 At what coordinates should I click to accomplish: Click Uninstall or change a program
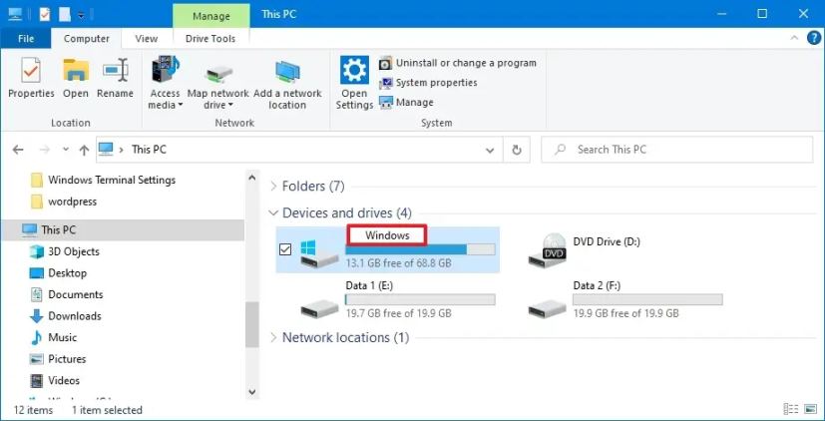tap(465, 63)
